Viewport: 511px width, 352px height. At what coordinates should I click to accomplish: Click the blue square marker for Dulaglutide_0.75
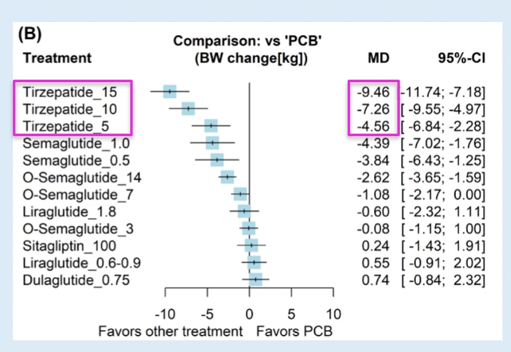255,280
